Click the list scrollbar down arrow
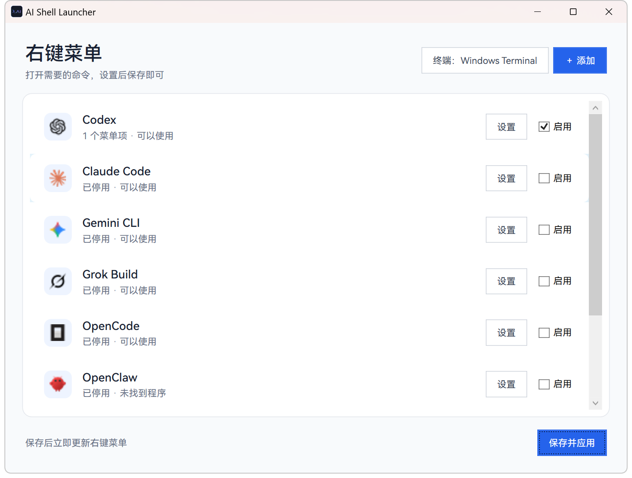The image size is (632, 478). coord(595,403)
